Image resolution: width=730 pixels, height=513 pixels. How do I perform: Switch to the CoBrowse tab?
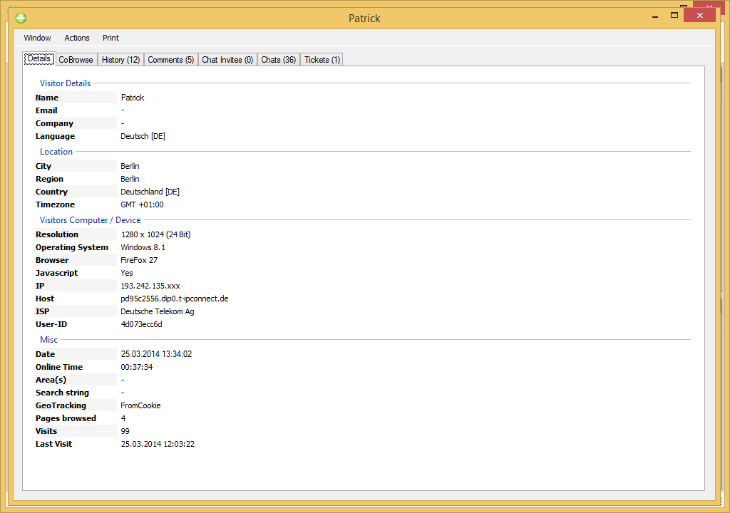[76, 59]
